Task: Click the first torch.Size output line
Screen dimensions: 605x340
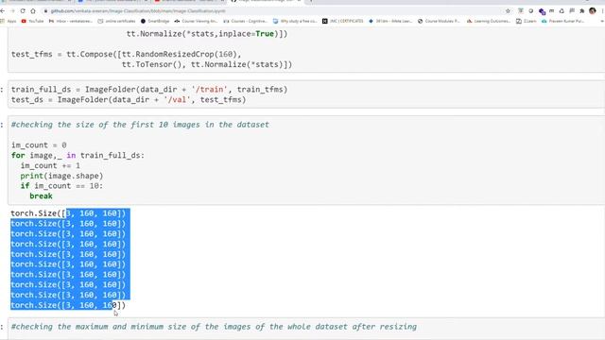Action: click(x=68, y=213)
